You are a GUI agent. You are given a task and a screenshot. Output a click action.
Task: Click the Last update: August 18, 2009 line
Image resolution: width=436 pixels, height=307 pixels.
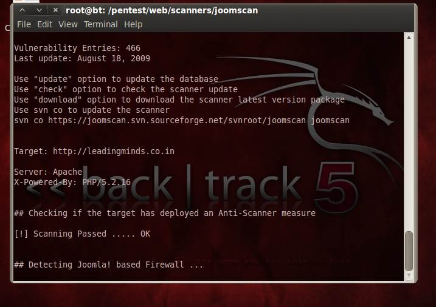[82, 58]
